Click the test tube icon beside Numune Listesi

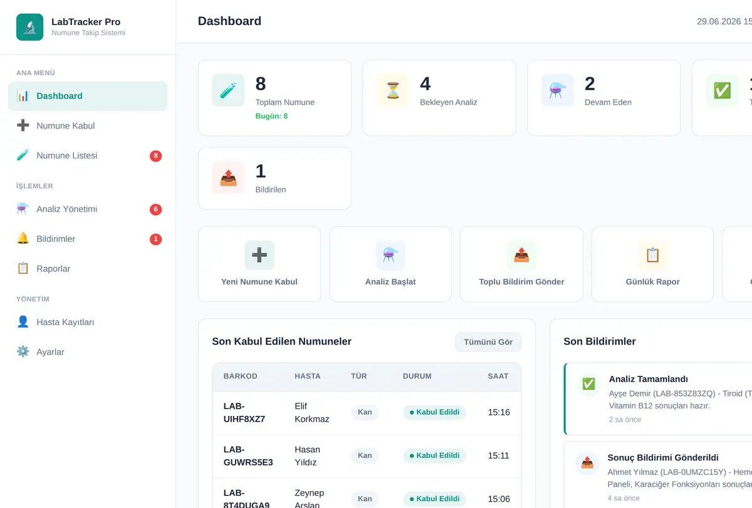pyautogui.click(x=23, y=155)
